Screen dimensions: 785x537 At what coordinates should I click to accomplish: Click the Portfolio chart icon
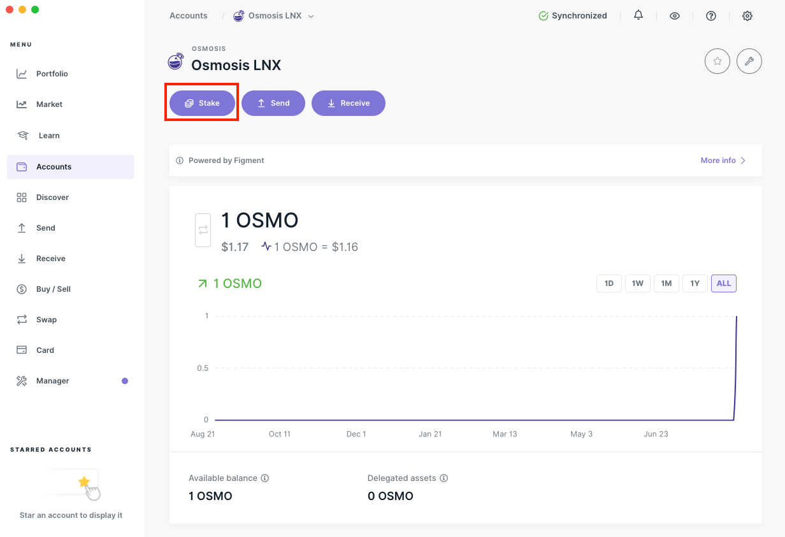tap(22, 74)
